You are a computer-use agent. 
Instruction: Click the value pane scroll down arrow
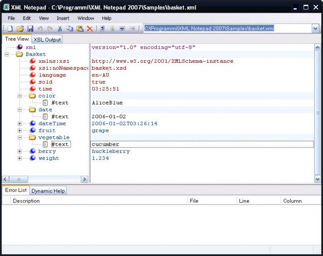tap(317, 179)
